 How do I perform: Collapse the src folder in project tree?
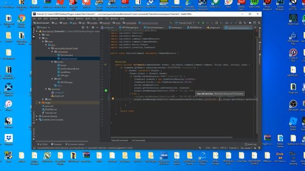[40, 38]
